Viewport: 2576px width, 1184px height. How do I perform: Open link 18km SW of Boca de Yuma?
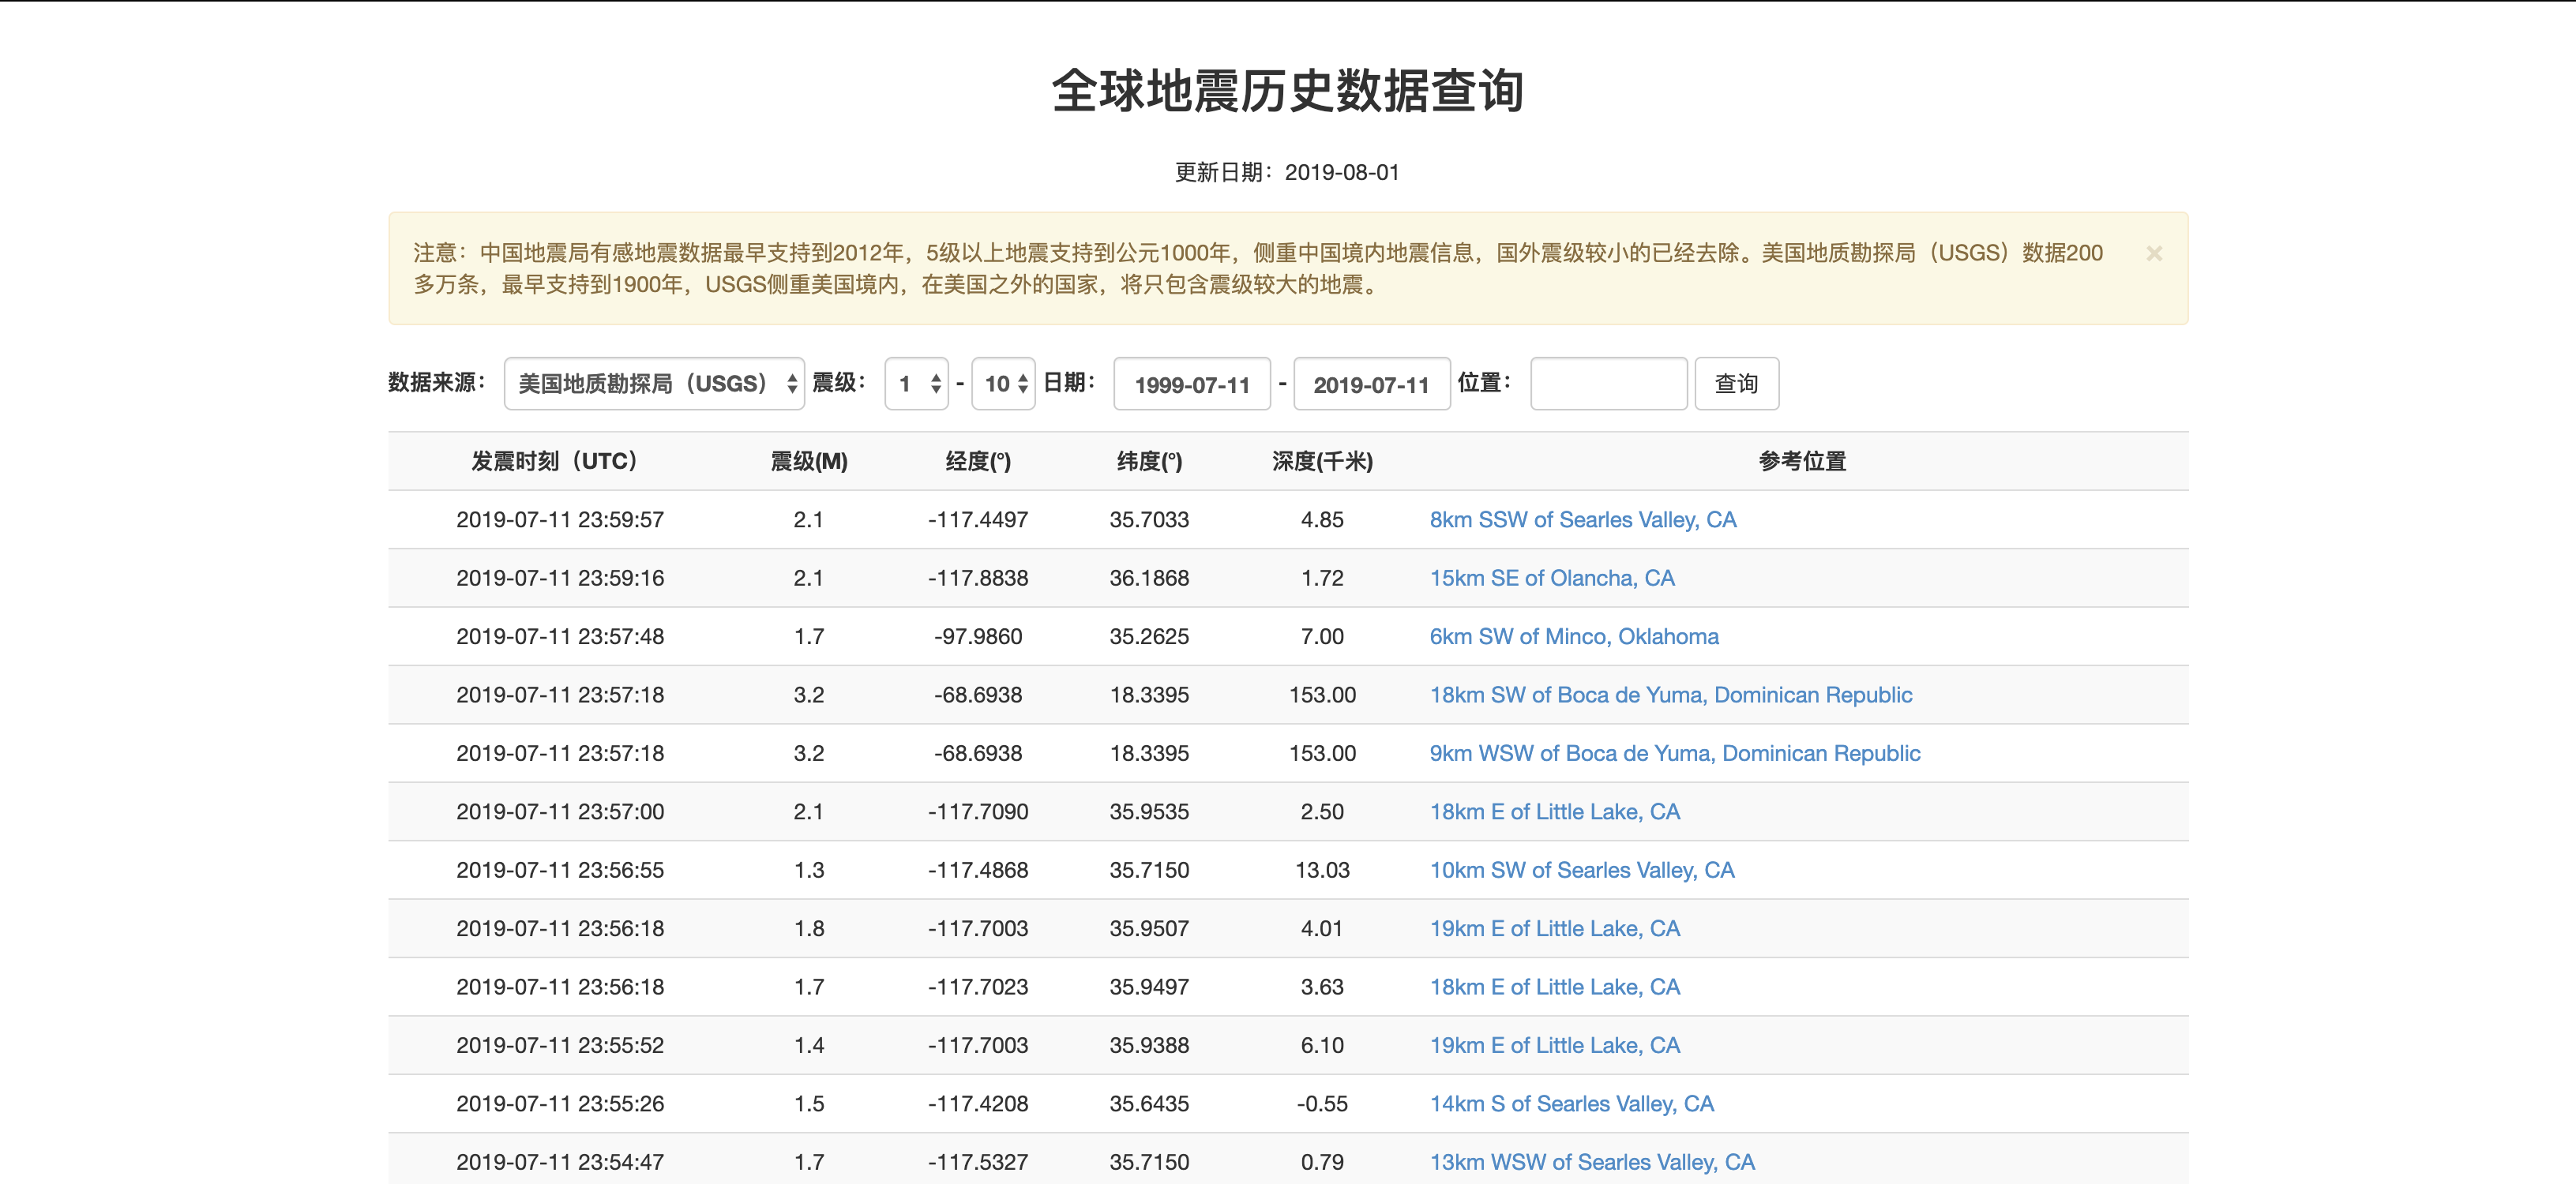coord(1671,695)
